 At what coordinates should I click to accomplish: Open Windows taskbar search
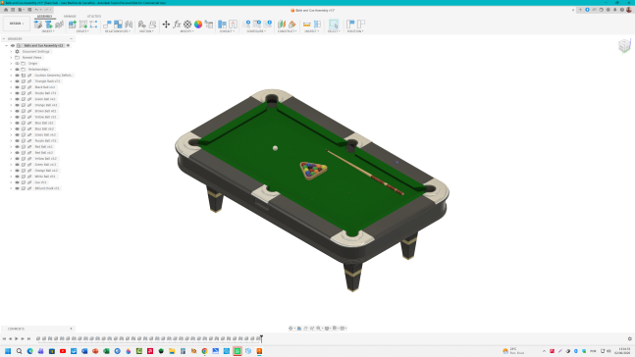[x=19, y=351]
